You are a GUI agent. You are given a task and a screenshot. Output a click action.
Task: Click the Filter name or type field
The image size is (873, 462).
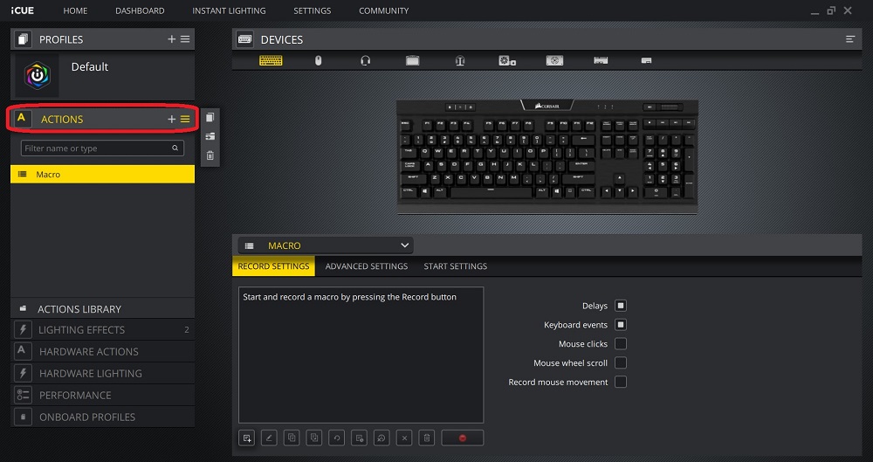[x=102, y=148]
